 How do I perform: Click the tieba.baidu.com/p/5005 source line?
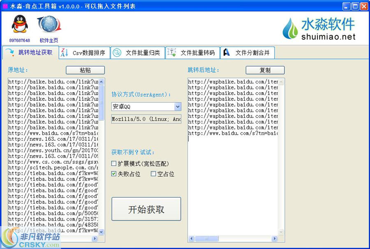point(53,213)
